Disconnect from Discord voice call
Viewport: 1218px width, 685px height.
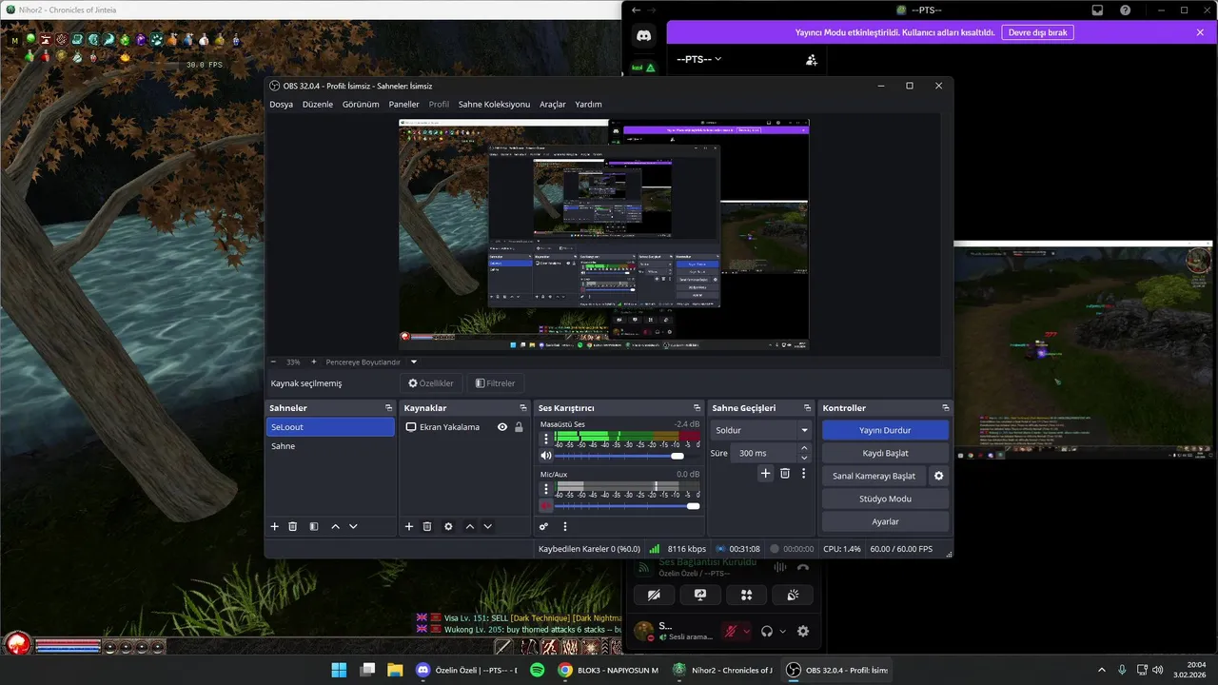[803, 567]
